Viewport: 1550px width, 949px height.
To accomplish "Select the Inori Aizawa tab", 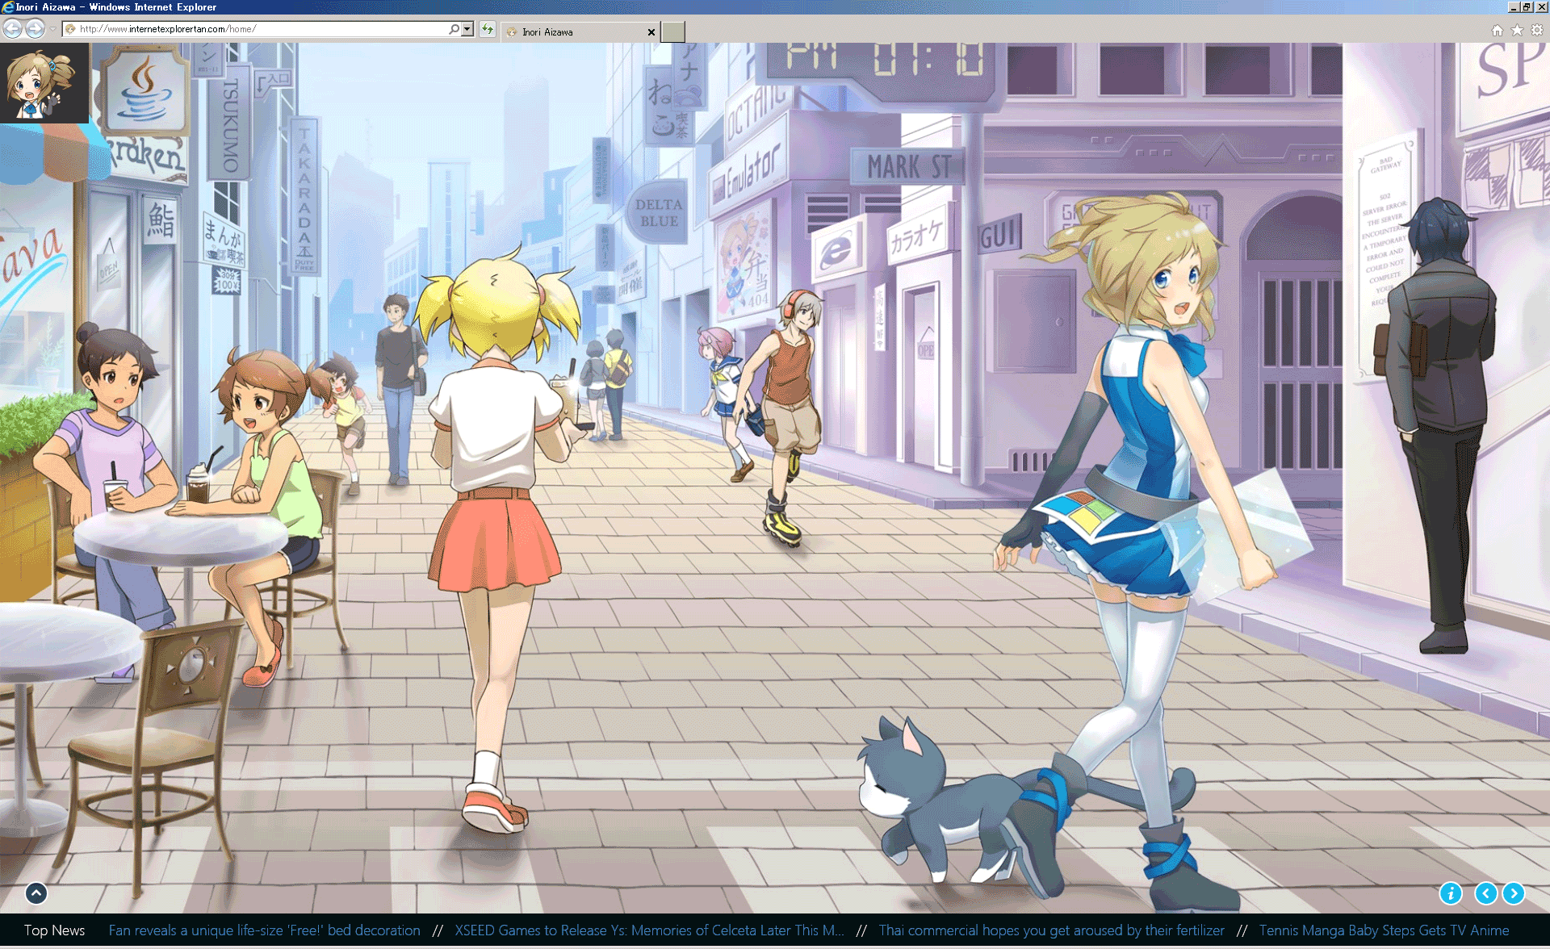I will pyautogui.click(x=579, y=32).
